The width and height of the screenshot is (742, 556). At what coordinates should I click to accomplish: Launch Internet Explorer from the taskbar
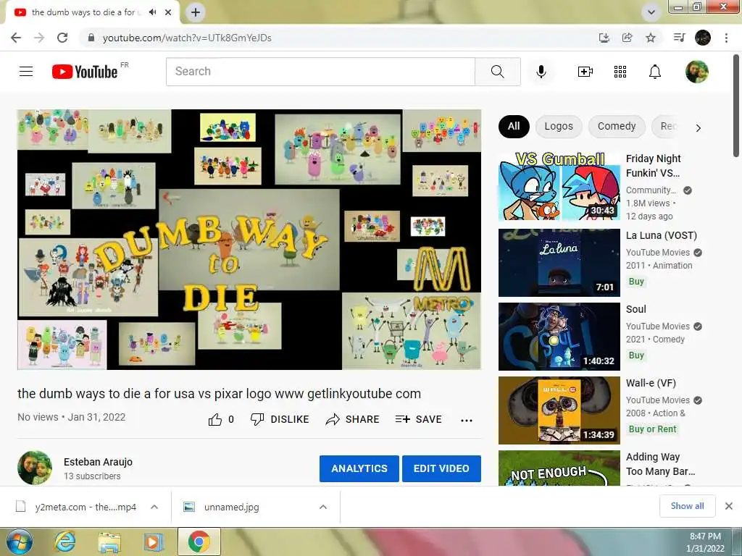coord(64,542)
